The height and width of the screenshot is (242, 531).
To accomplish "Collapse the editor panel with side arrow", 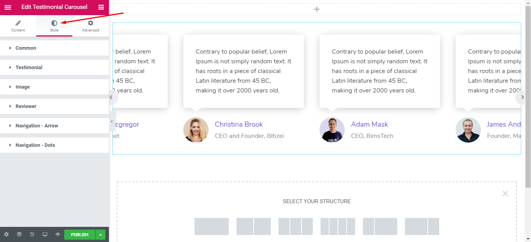I will coord(112,122).
